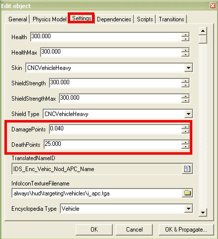Browse for InfoIconTextureFilename using folder icon
Viewport: 218px width, 239px height.
[x=187, y=193]
